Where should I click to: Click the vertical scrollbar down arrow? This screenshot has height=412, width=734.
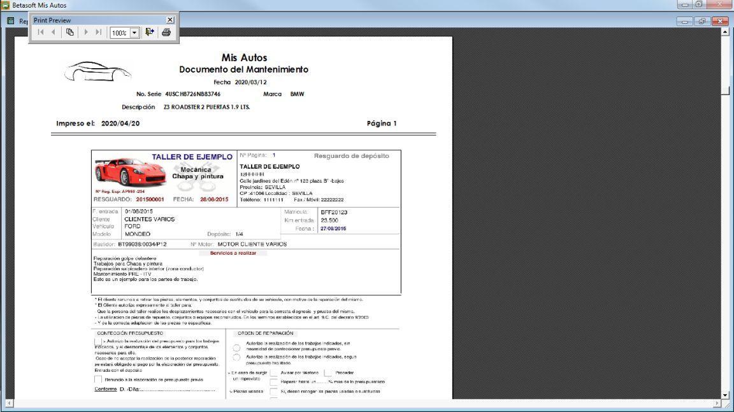pyautogui.click(x=725, y=395)
